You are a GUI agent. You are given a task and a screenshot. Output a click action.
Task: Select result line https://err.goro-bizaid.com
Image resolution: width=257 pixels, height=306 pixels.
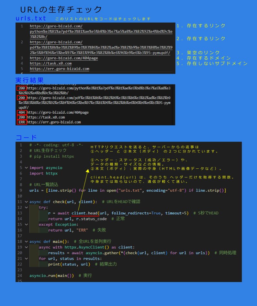pos(54,122)
